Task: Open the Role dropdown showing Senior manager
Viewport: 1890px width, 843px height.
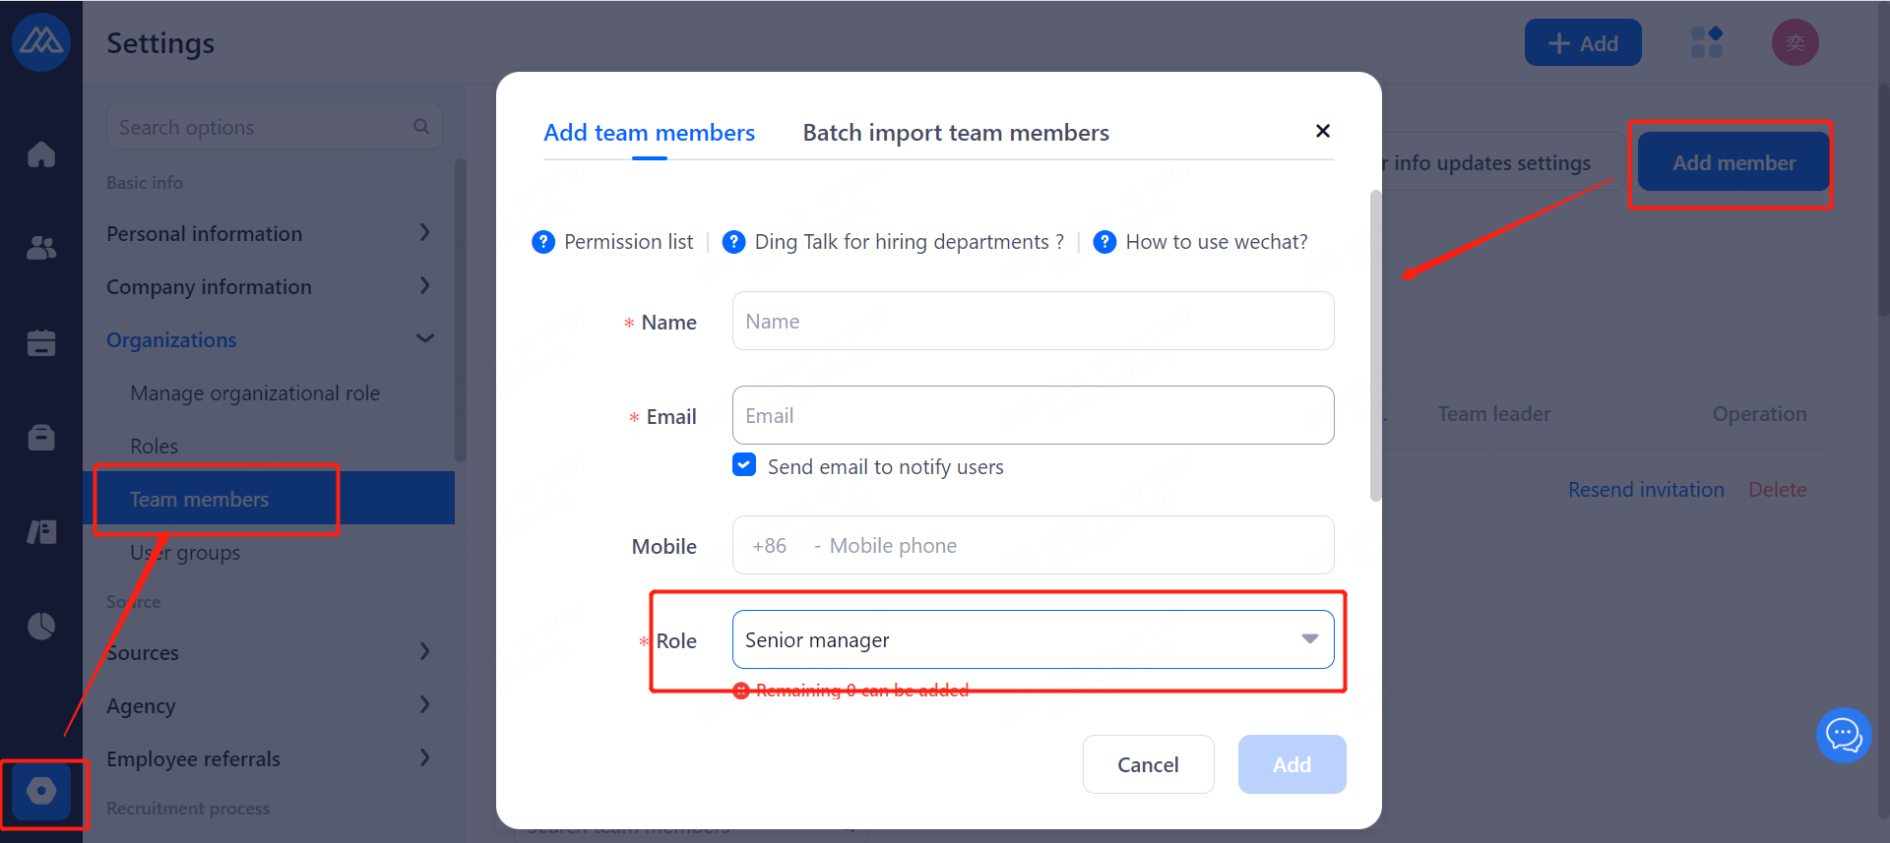Action: coord(1033,639)
